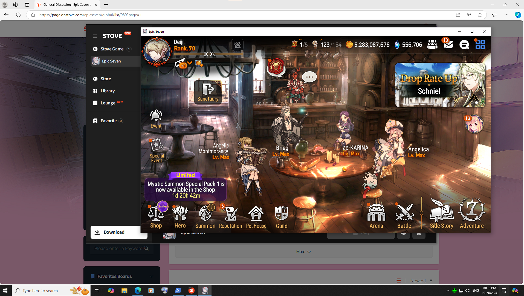Expand the More section
This screenshot has height=296, width=524.
[303, 252]
